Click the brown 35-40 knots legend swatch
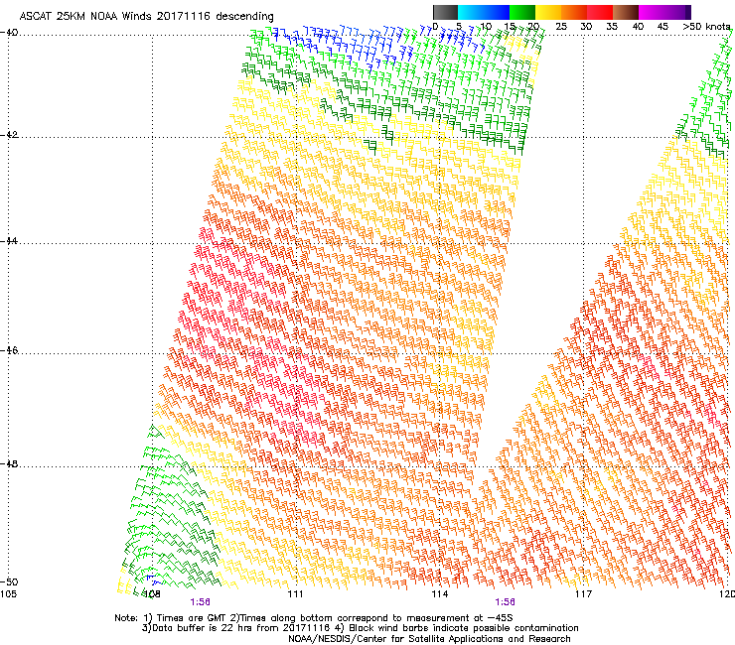 point(626,12)
